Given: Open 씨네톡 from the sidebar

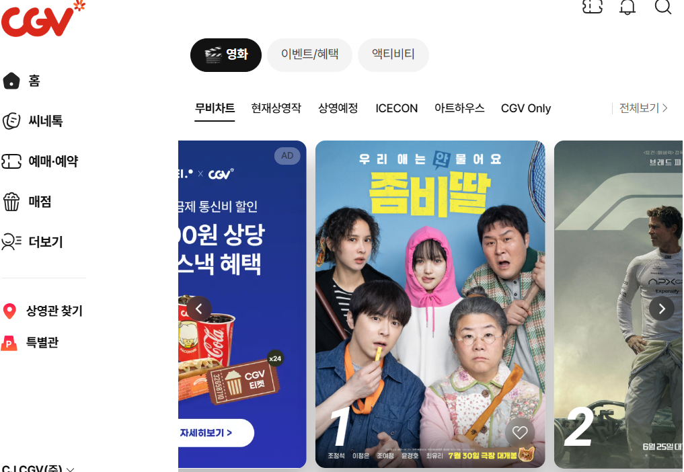Looking at the screenshot, I should 33,121.
